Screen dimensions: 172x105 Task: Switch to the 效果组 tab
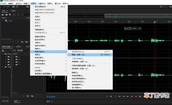click(x=18, y=47)
